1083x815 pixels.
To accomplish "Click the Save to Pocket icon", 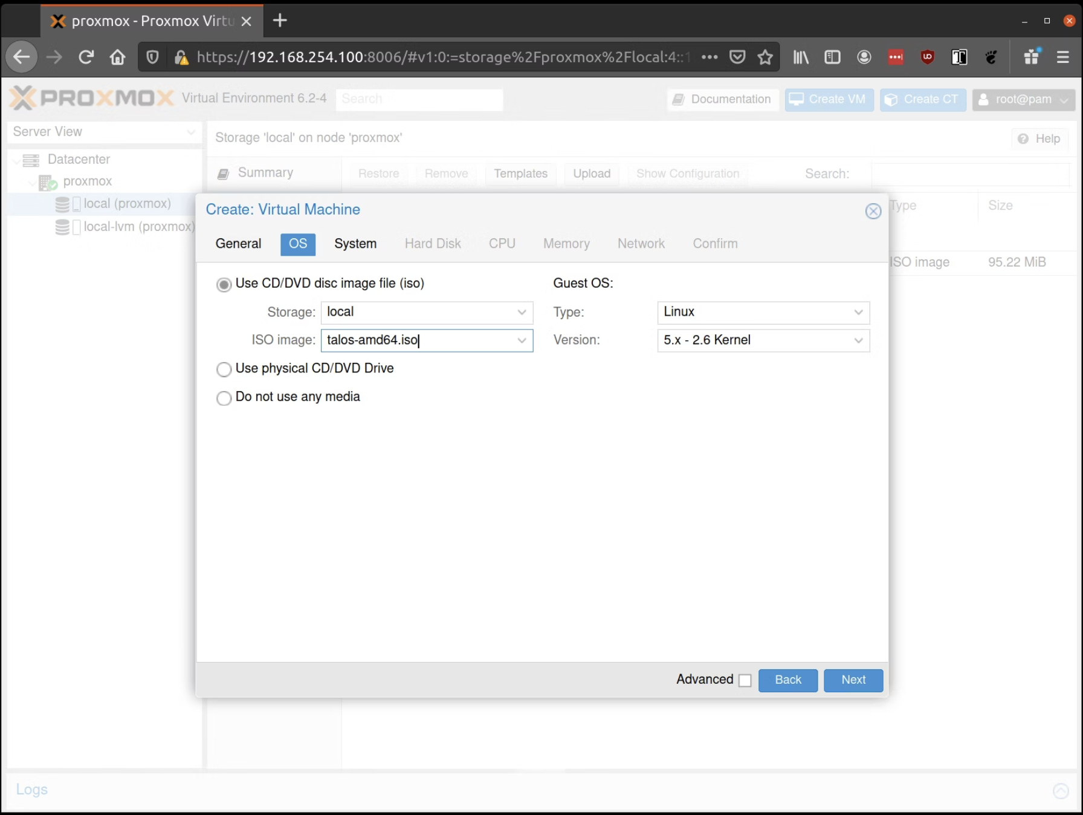I will pos(737,57).
